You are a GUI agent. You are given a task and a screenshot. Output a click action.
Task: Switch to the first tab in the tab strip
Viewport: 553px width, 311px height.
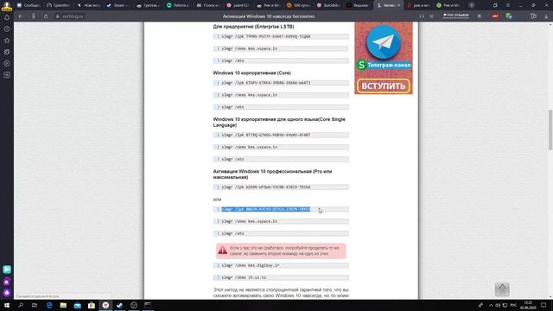click(x=29, y=5)
